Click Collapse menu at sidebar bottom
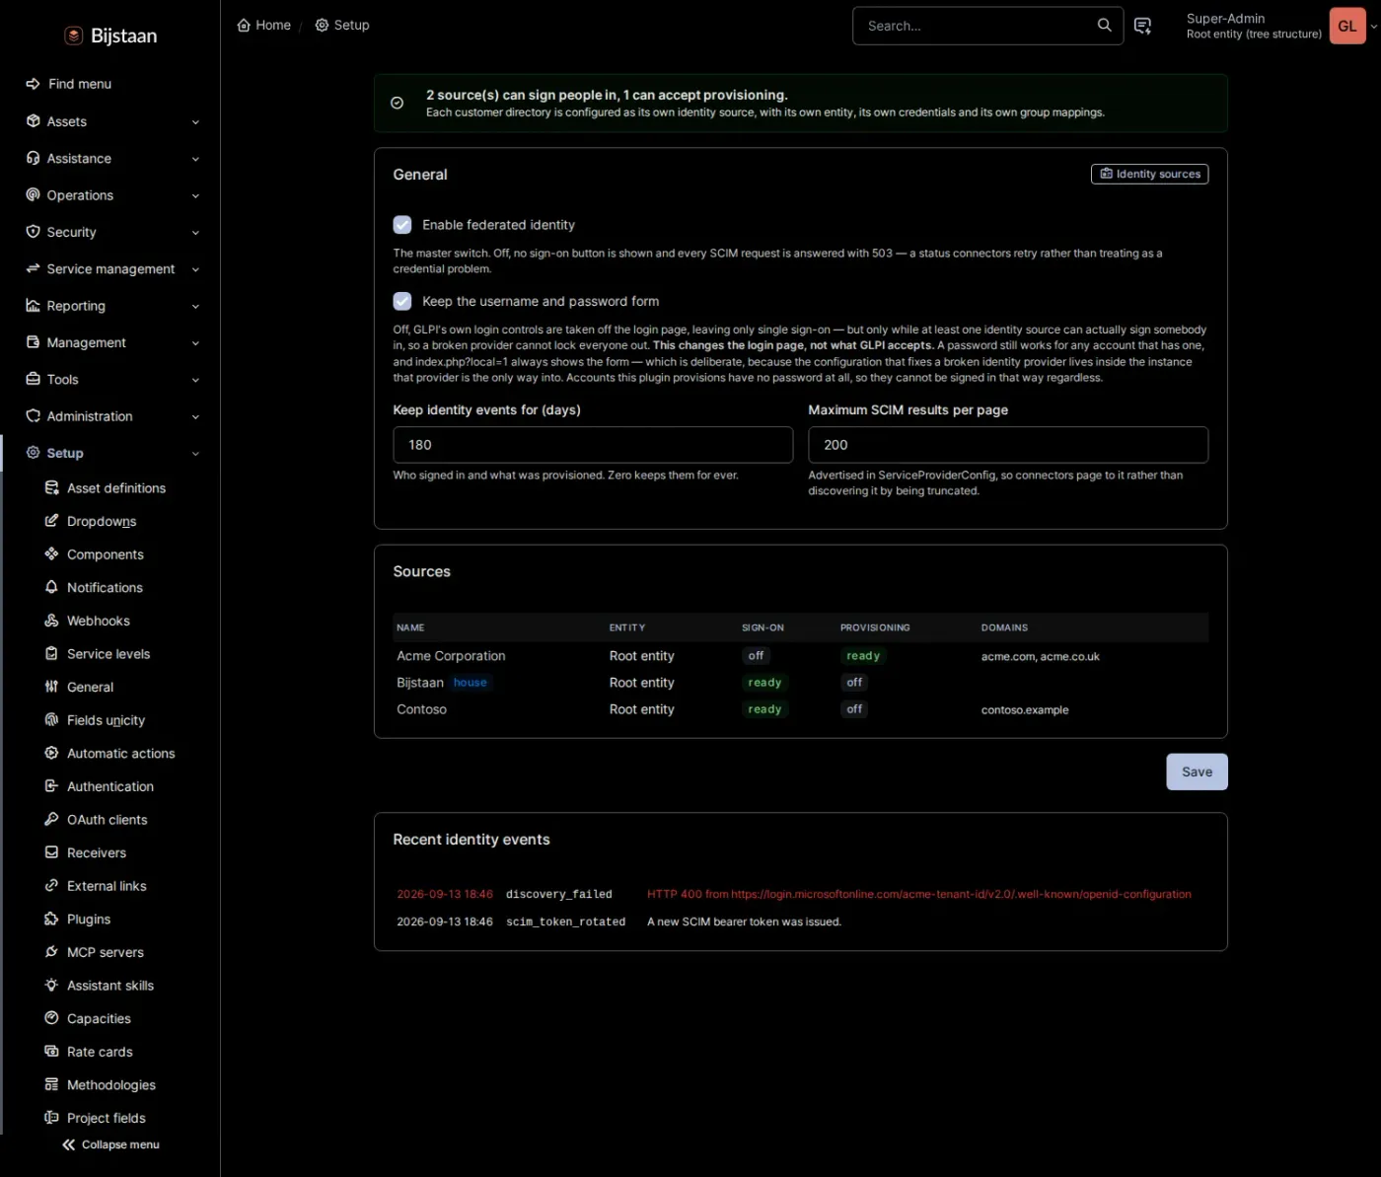1381x1177 pixels. pyautogui.click(x=110, y=1144)
